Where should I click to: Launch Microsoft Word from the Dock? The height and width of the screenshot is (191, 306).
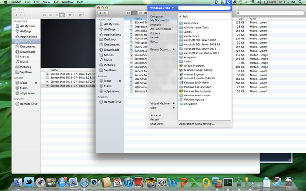[x=173, y=183]
